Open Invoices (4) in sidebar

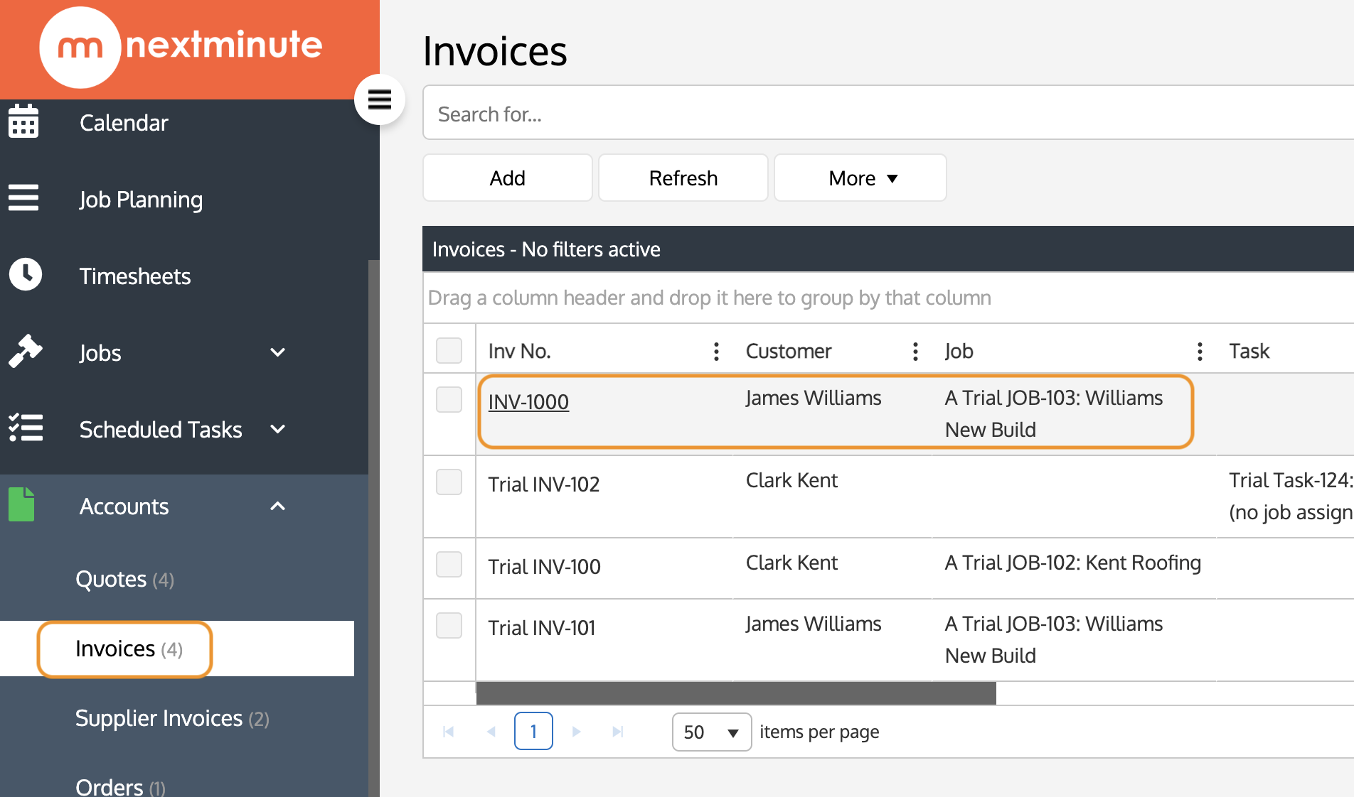(129, 649)
